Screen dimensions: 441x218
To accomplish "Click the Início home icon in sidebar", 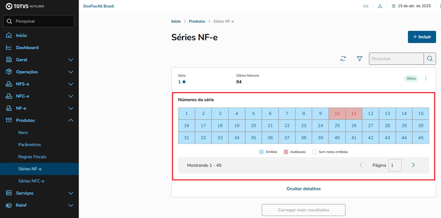I will tap(9, 36).
